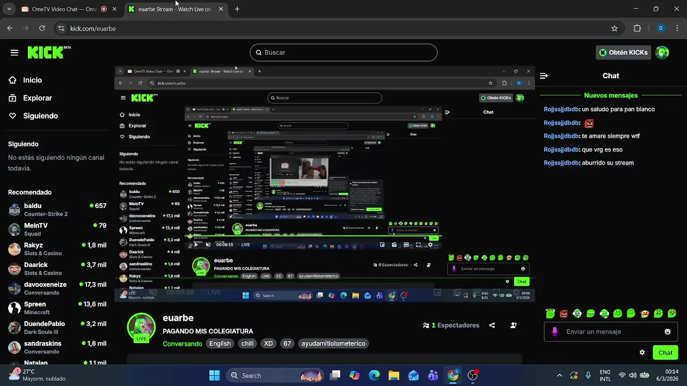Viewport: 687px width, 386px height.
Task: Bookmark this page with the star icon
Action: point(615,28)
